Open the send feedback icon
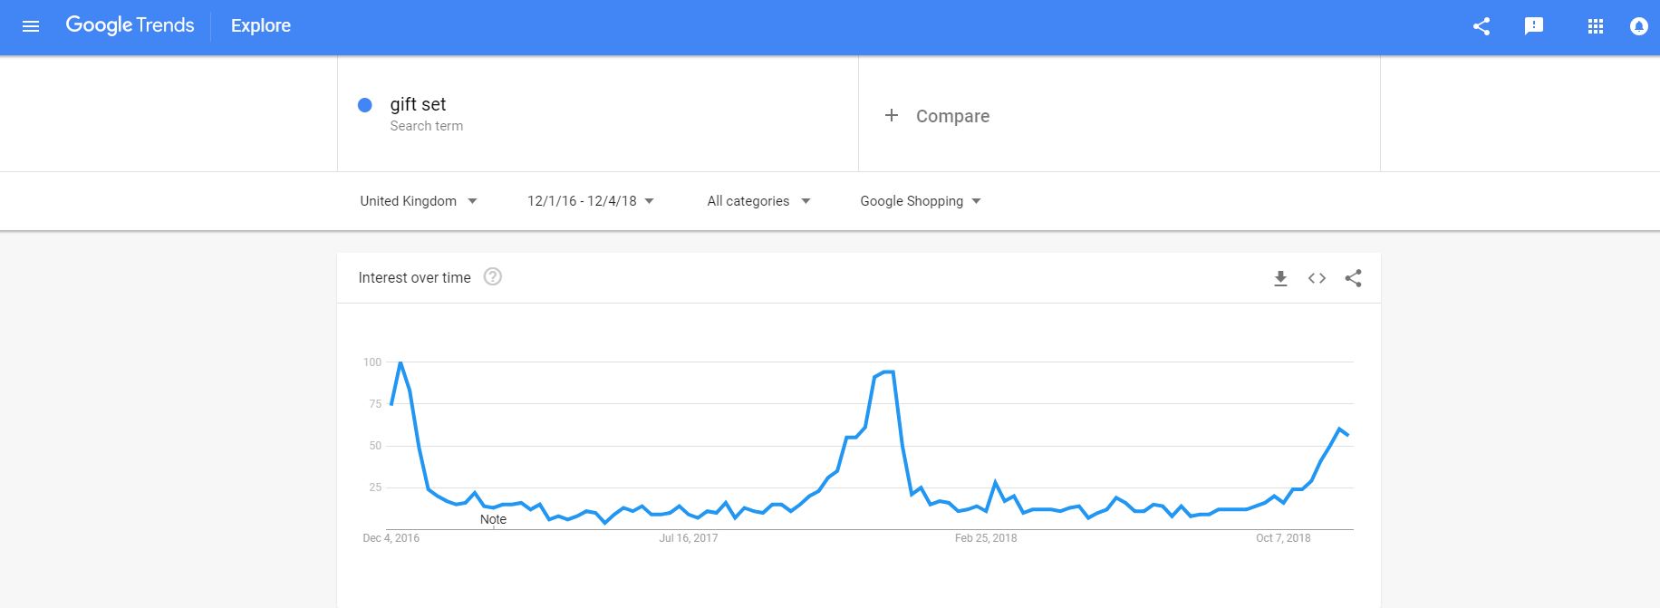1660x608 pixels. tap(1534, 26)
